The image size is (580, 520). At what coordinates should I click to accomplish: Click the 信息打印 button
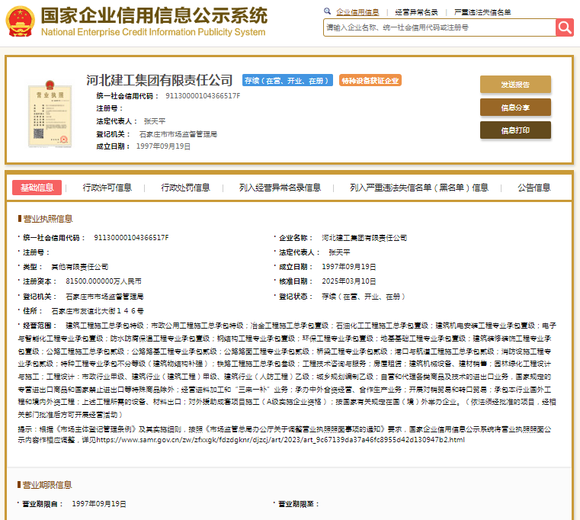(x=515, y=130)
